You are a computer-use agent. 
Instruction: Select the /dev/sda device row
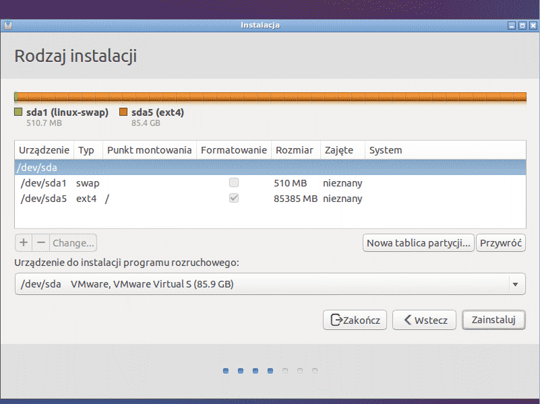(x=270, y=167)
